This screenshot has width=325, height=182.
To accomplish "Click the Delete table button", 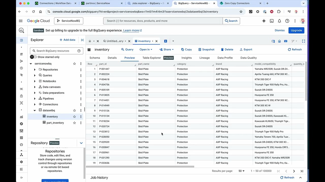I will (227, 50).
